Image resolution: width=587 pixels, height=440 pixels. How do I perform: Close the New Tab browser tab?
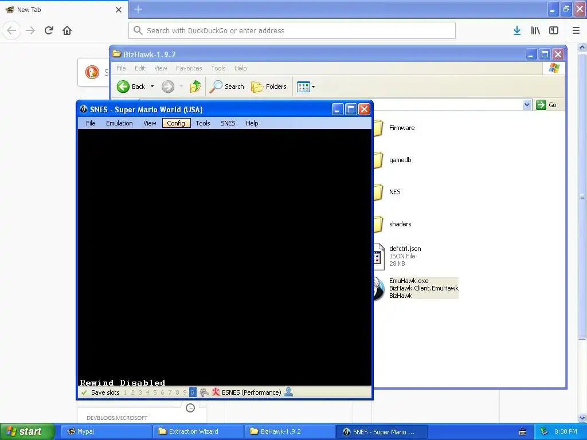[119, 10]
